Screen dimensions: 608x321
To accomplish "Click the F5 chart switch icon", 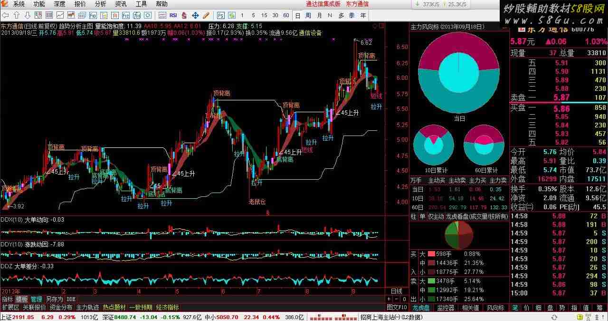I will [x=220, y=15].
